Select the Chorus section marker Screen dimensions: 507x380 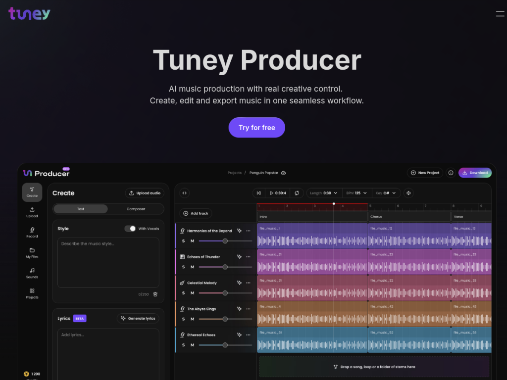[x=409, y=217]
